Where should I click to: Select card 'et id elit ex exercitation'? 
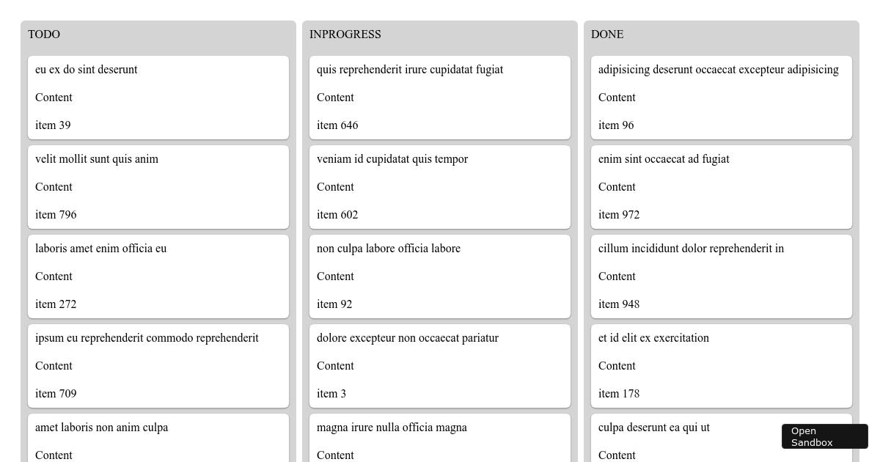pyautogui.click(x=722, y=365)
